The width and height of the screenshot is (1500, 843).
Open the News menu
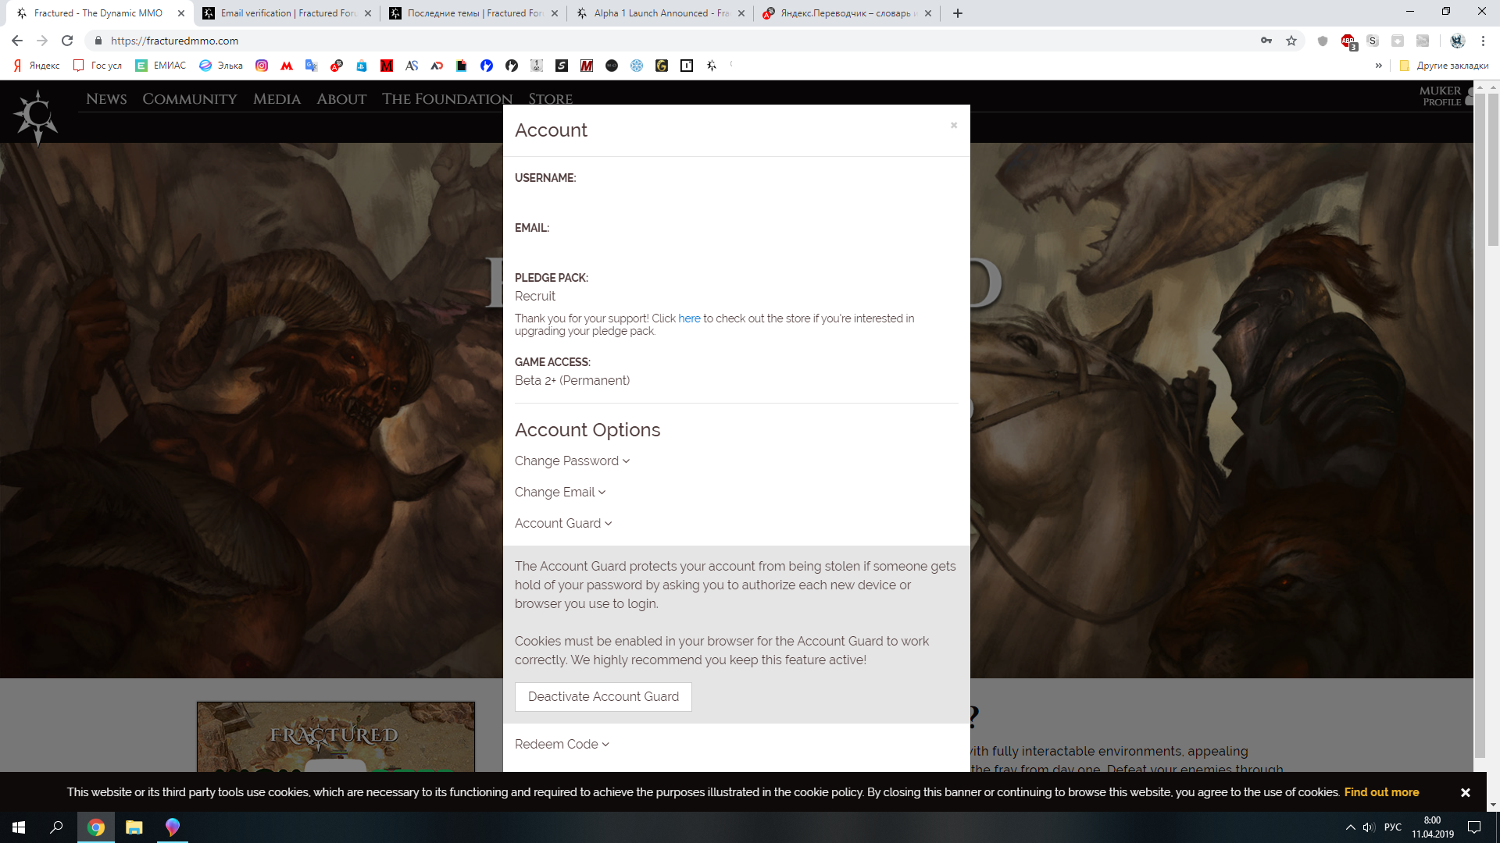[x=106, y=99]
